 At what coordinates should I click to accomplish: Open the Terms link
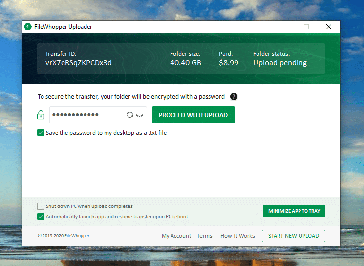[205, 236]
